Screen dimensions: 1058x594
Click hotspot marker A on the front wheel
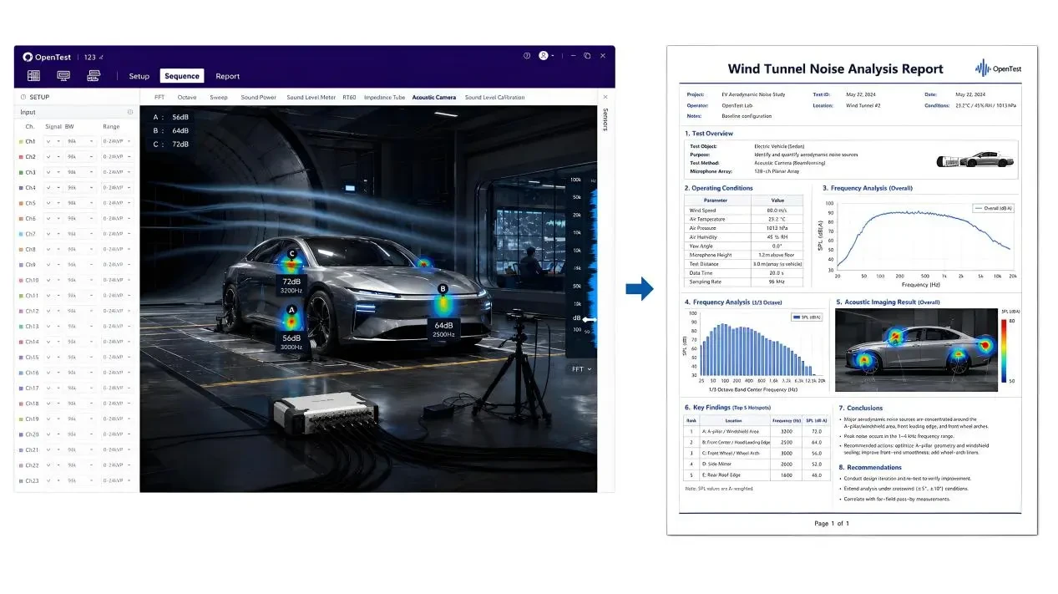click(x=291, y=310)
